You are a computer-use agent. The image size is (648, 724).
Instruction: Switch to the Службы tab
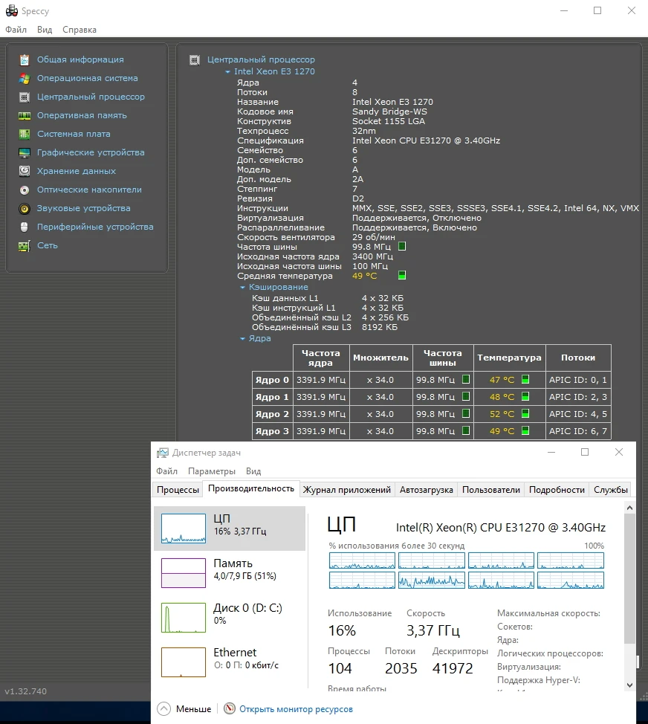pos(611,489)
